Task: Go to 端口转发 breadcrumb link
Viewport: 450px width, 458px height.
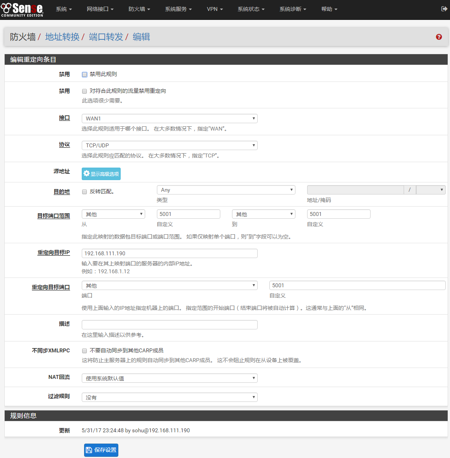Action: point(106,37)
